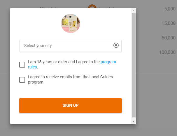Click the Level 7 label behind the dialog
This screenshot has height=136, width=177.
tap(106, 7)
